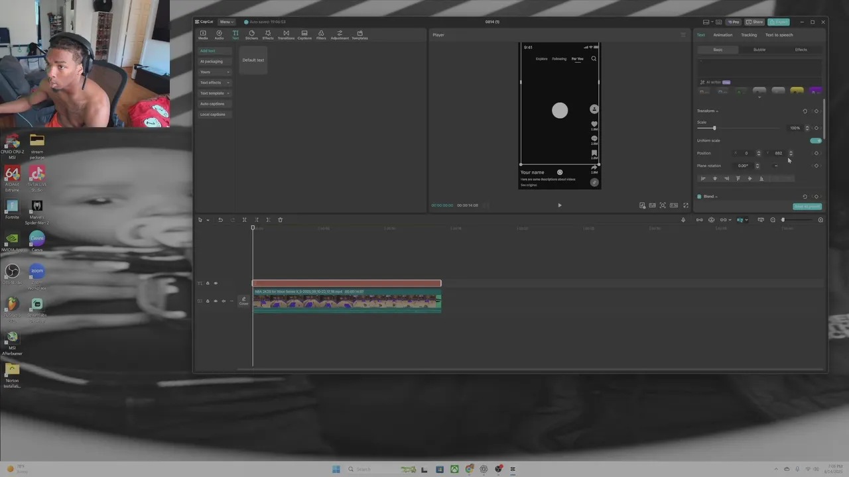
Task: Click the timeline zoom slider
Action: (x=783, y=220)
